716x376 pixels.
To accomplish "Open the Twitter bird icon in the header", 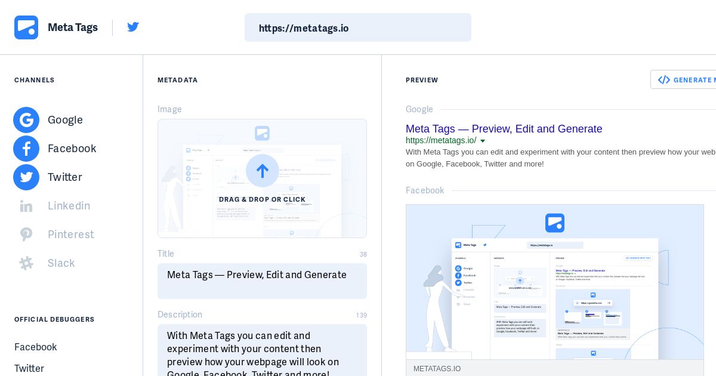I will [x=133, y=27].
